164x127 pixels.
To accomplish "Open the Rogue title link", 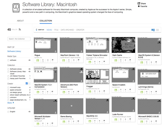I will click(37, 55).
